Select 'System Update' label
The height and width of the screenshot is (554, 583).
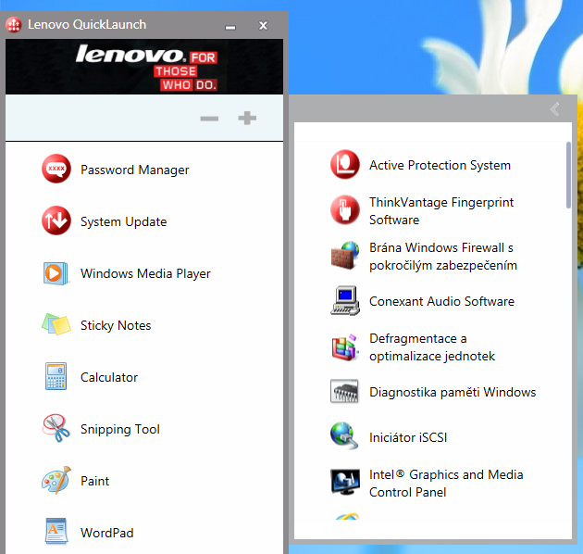[x=124, y=222]
